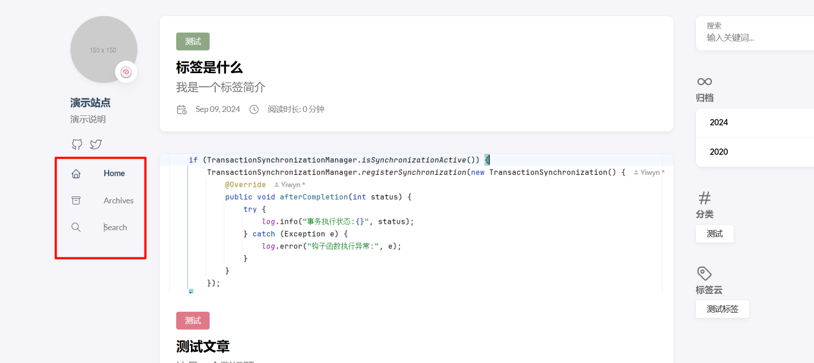
Task: Open the 标签是什么 article title
Action: coord(209,67)
